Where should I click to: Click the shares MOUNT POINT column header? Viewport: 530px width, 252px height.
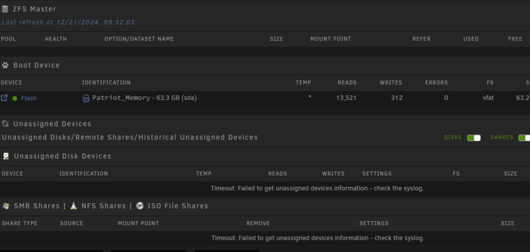click(138, 223)
